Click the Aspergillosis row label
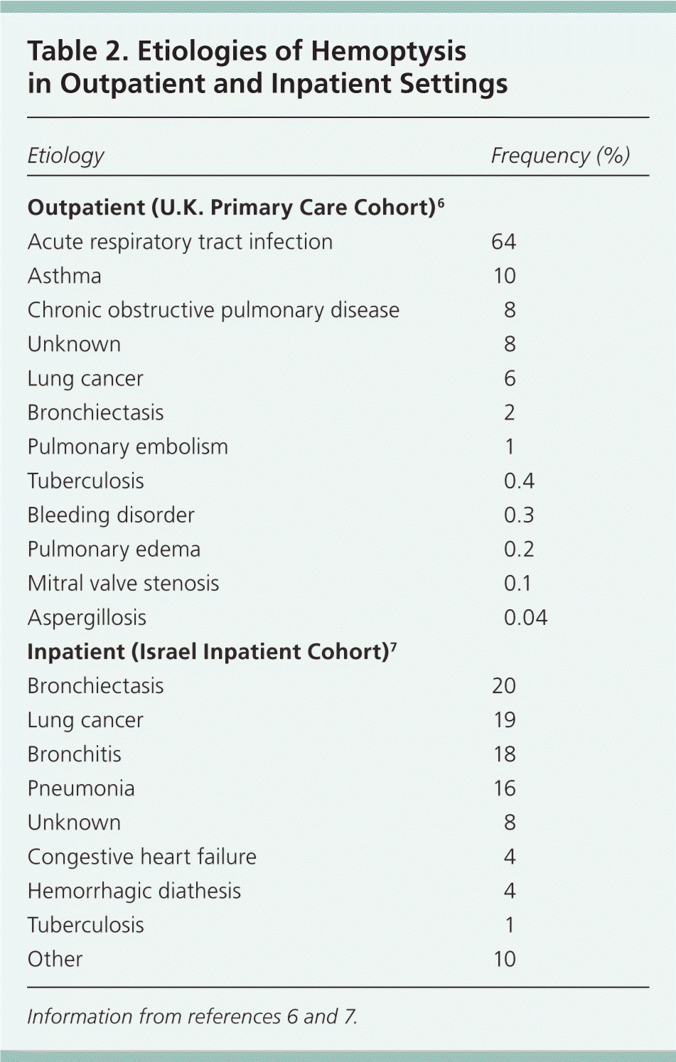 (x=87, y=618)
